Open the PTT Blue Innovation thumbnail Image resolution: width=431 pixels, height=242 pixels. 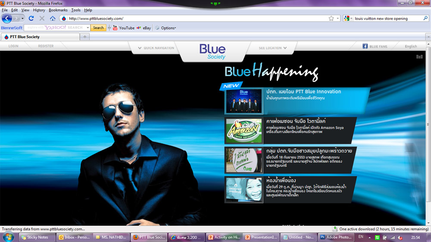pyautogui.click(x=244, y=101)
